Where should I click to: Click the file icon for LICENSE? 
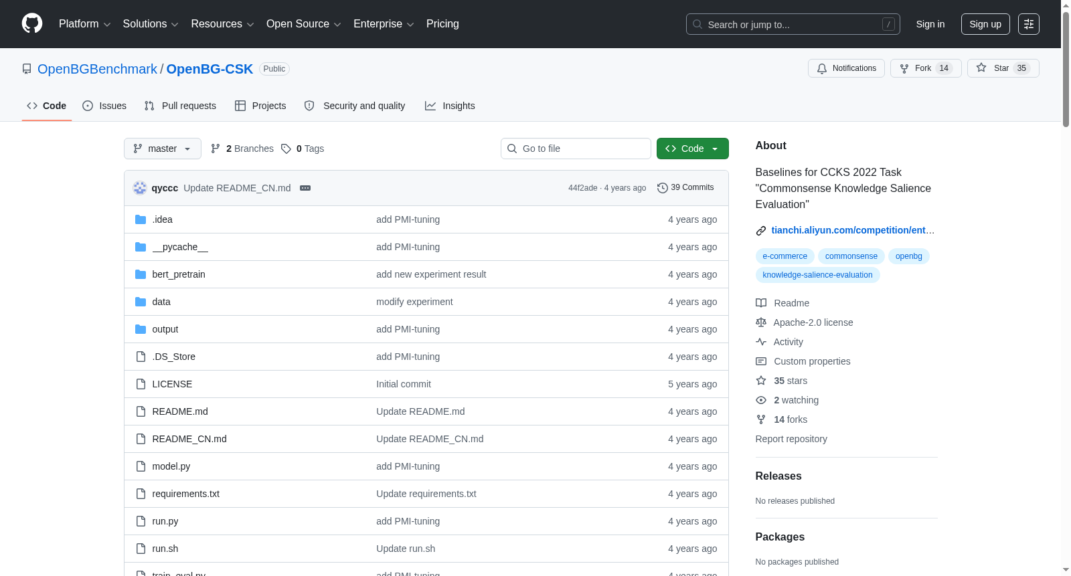point(141,384)
